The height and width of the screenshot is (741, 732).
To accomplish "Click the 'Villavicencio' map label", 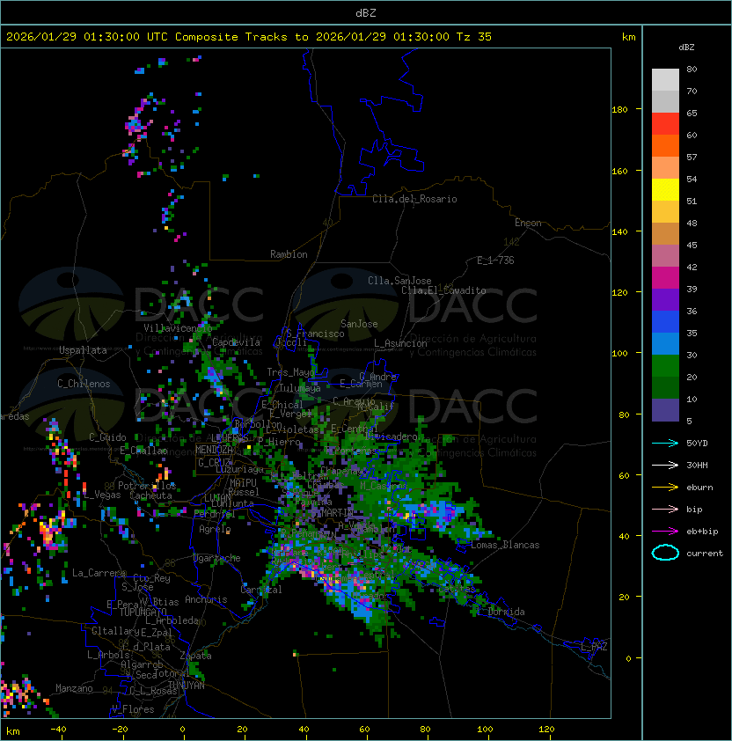I will pyautogui.click(x=178, y=328).
